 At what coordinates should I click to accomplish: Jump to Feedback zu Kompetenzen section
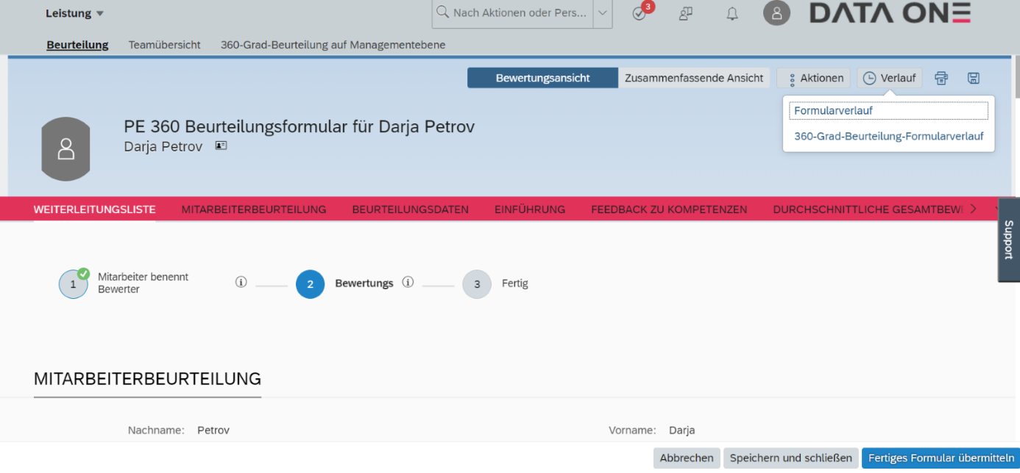(668, 209)
